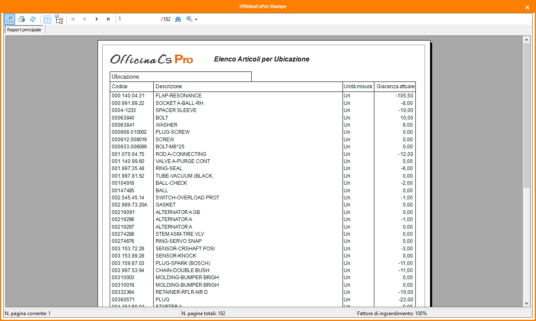Click the Print report icon
The height and width of the screenshot is (321, 536).
[x=21, y=19]
